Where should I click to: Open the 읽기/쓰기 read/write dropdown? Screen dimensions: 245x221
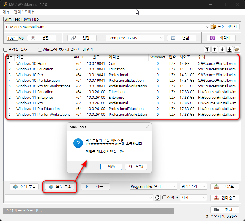[x=194, y=186]
